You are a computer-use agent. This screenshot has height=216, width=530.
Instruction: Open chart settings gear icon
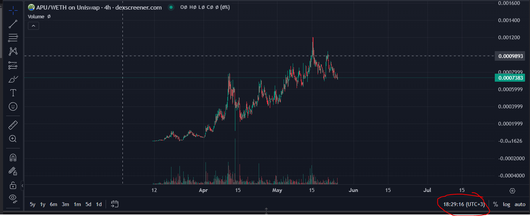(x=512, y=190)
